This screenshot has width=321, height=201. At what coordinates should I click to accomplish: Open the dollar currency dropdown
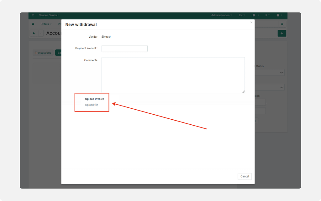point(267,15)
